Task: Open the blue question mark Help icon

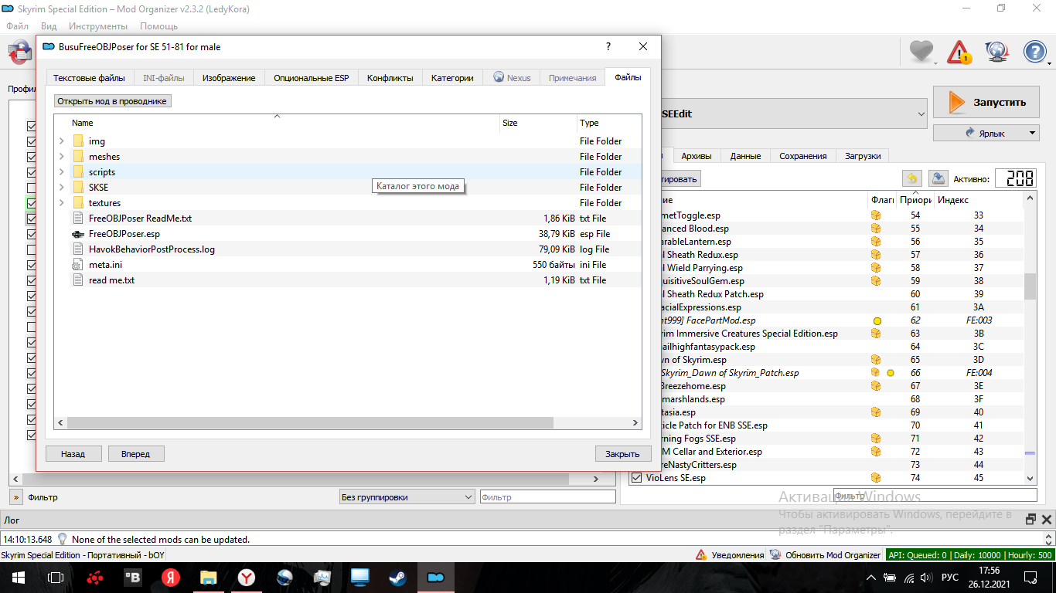Action: 1034,53
